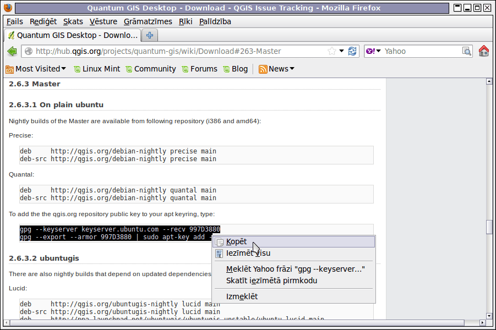
Task: Click the Kopēt copy icon in context menu
Action: pos(219,242)
